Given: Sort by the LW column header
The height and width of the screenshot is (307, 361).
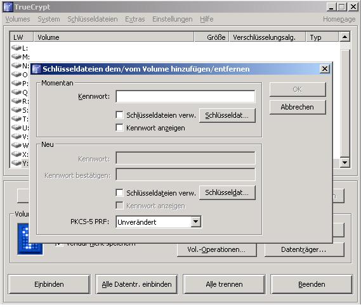Looking at the screenshot, I should pyautogui.click(x=22, y=37).
